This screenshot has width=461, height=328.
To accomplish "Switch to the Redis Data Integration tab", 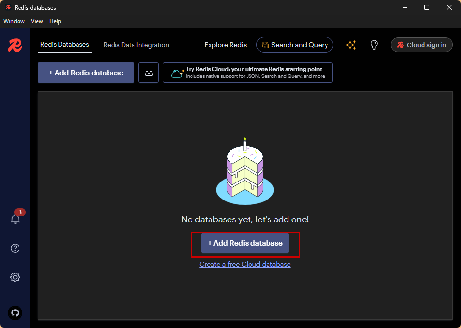I will click(136, 45).
